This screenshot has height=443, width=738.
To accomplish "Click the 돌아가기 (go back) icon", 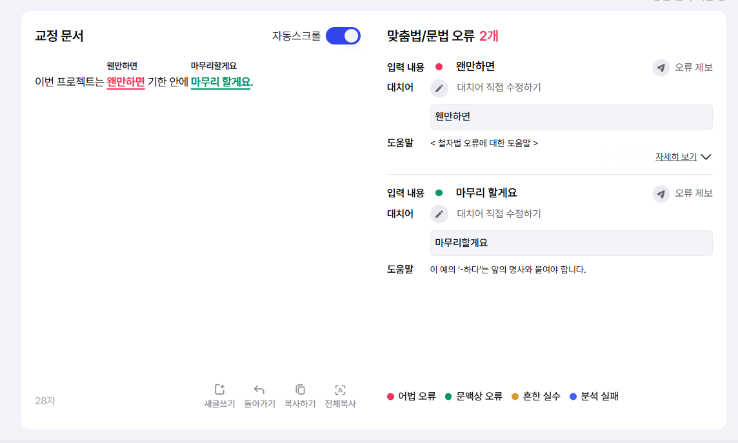I will click(x=259, y=389).
